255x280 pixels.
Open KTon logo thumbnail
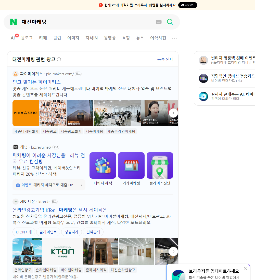click(62, 251)
